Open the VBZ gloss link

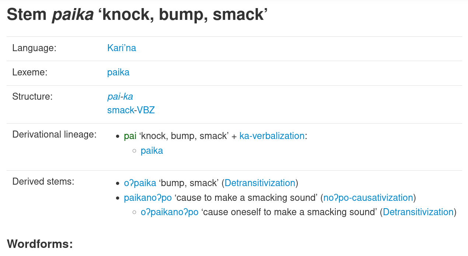(x=146, y=110)
